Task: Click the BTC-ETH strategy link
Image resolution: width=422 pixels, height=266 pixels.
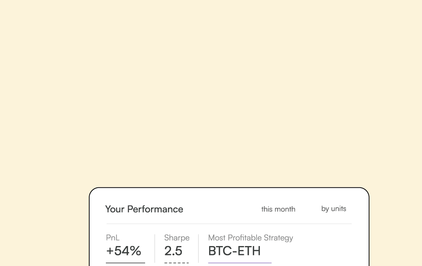Action: pos(234,251)
